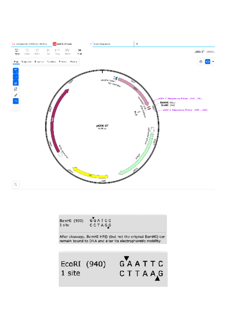This screenshot has height=319, width=226.
Task: Switch to the Enzymes view tab
Action: (x=39, y=62)
